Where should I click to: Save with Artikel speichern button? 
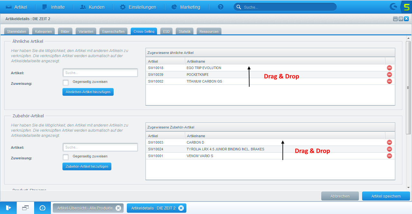386,196
